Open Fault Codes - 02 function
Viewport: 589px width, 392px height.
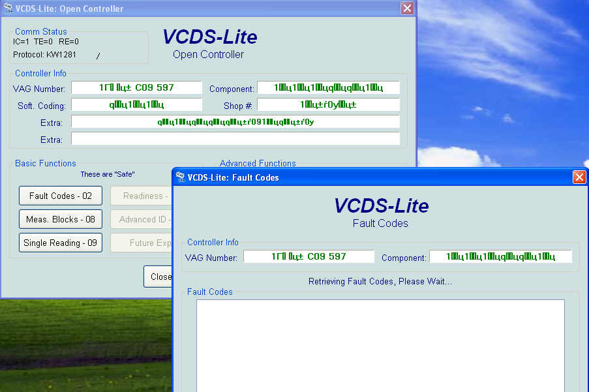pos(61,196)
